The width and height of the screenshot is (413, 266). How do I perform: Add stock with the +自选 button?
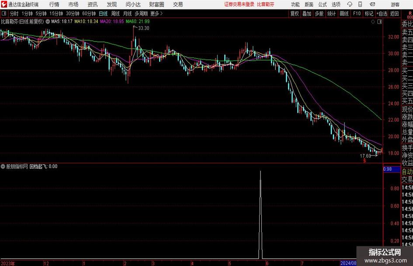[x=382, y=14]
